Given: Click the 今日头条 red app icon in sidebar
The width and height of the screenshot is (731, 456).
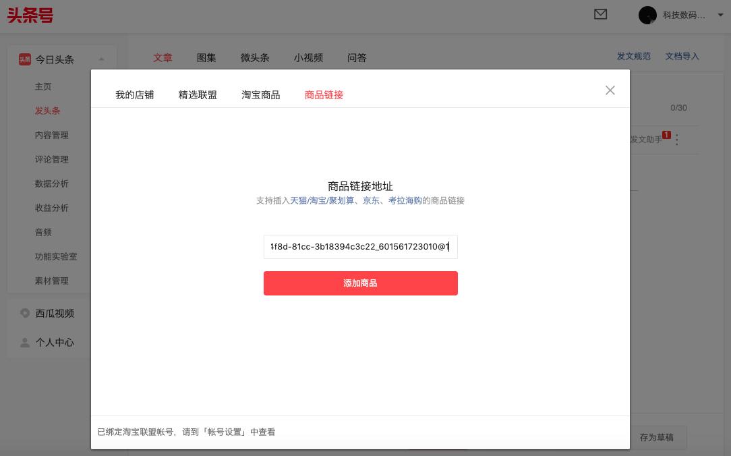Looking at the screenshot, I should (x=26, y=59).
